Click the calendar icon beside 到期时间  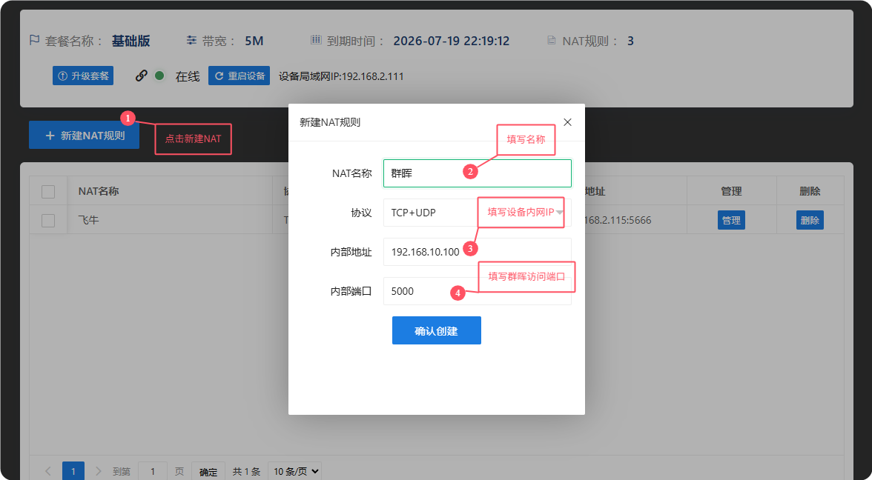(x=316, y=40)
